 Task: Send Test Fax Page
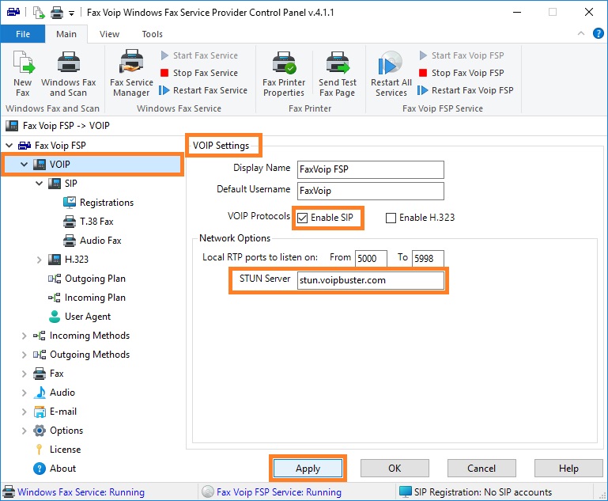pyautogui.click(x=338, y=74)
